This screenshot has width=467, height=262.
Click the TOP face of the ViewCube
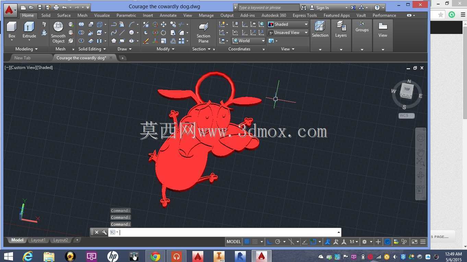click(407, 89)
